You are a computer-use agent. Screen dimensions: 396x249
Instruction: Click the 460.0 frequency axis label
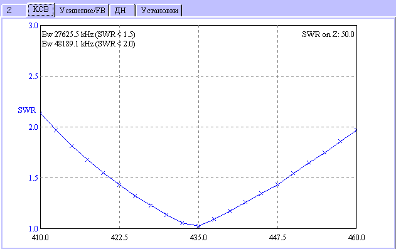pyautogui.click(x=356, y=238)
